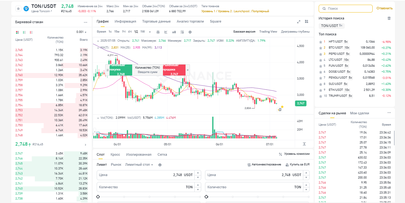Click the info icon beside Лимитный стоп

click(x=160, y=165)
